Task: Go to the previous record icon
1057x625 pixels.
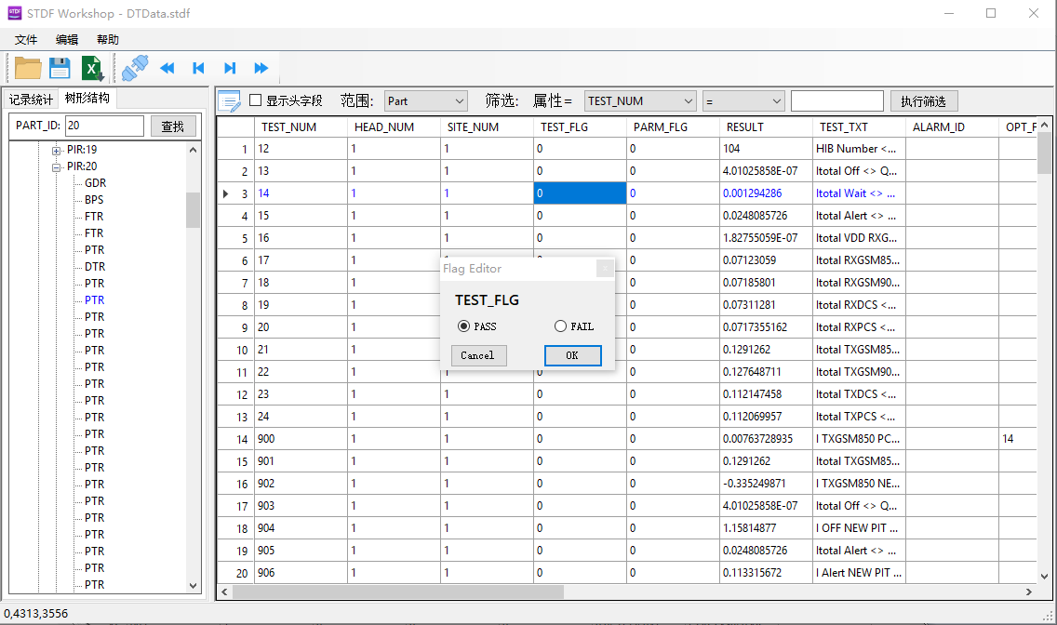Action: (x=198, y=68)
